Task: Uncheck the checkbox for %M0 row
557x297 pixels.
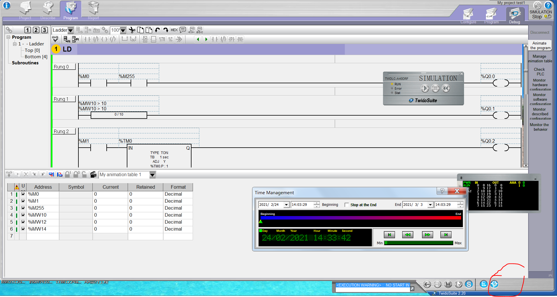Action: tap(23, 194)
